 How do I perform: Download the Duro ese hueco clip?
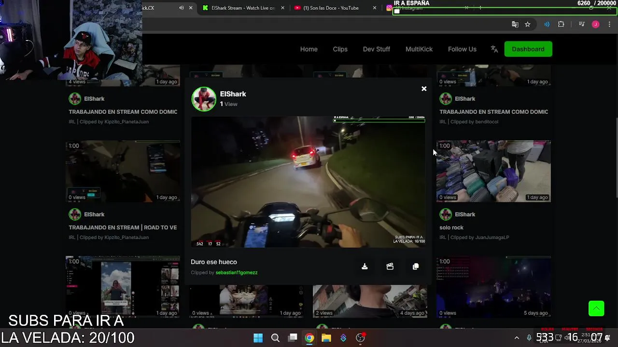click(x=365, y=267)
